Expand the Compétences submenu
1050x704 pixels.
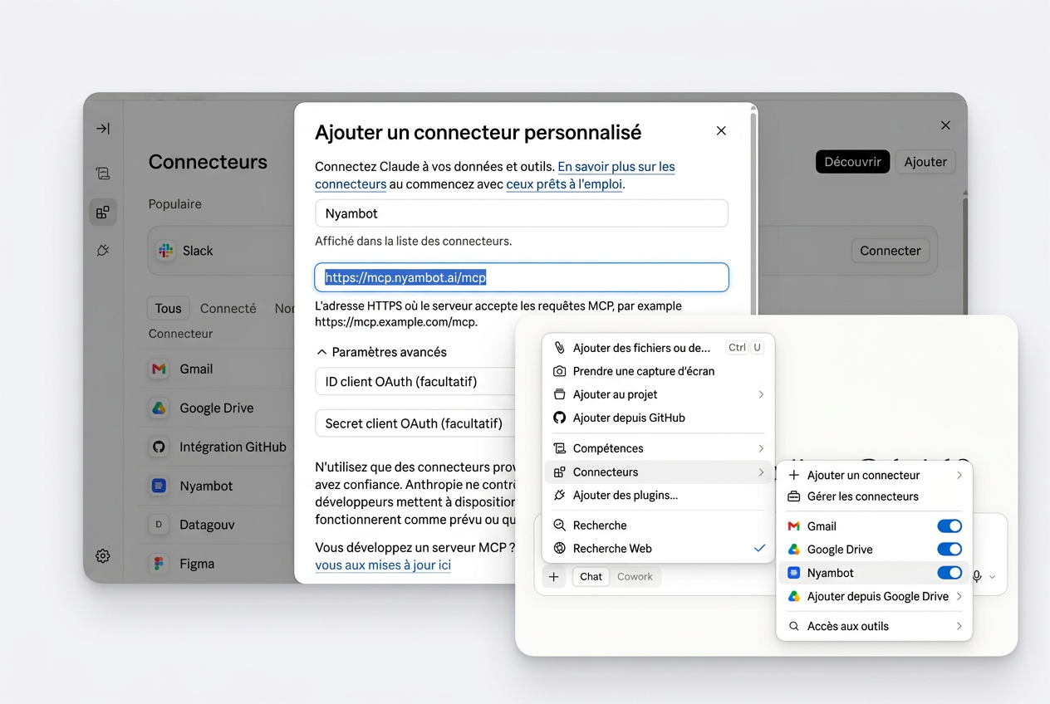click(760, 448)
